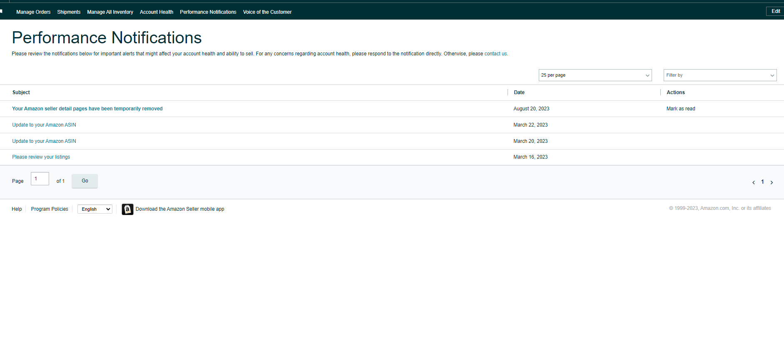Focus the page number input field

point(40,179)
